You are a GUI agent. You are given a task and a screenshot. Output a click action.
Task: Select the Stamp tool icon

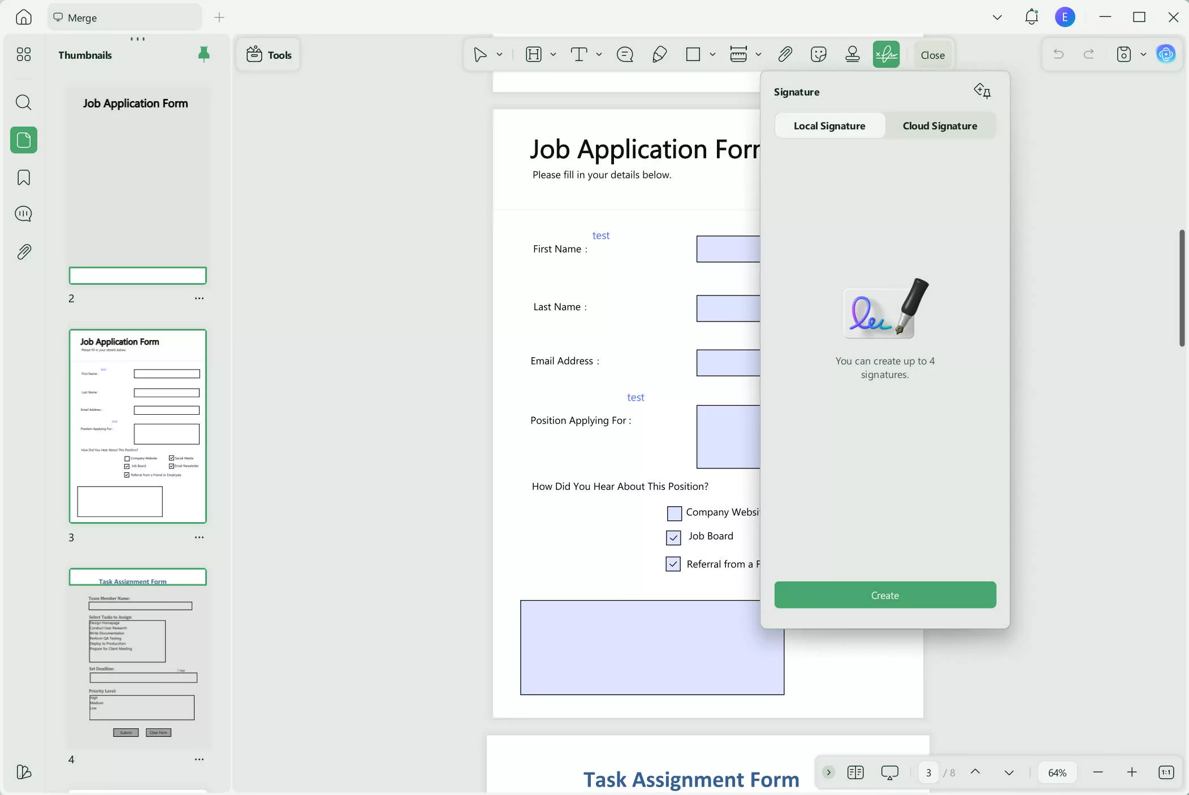[852, 55]
